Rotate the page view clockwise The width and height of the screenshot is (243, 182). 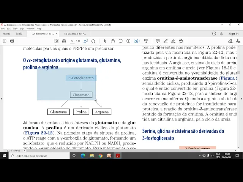point(93,41)
